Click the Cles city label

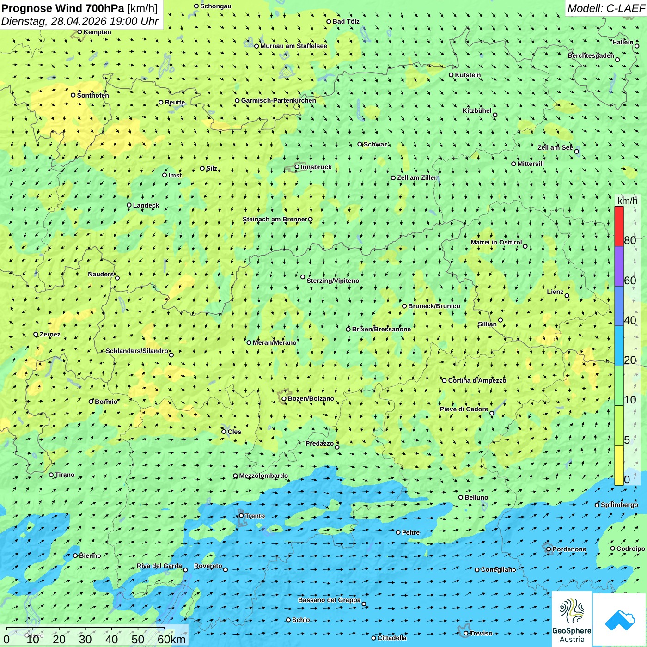click(x=234, y=432)
